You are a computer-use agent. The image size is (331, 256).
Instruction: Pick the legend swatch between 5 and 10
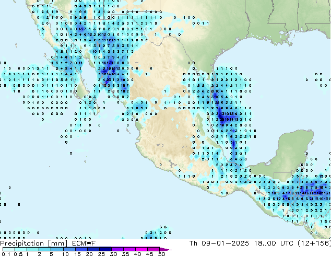click(57, 249)
